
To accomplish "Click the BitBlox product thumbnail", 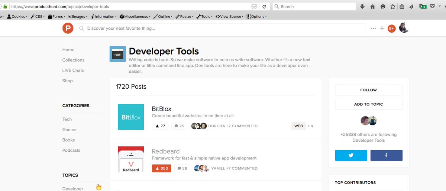I will [131, 117].
